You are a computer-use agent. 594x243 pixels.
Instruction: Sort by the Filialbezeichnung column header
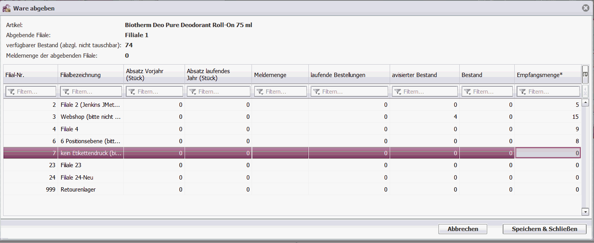(x=80, y=75)
